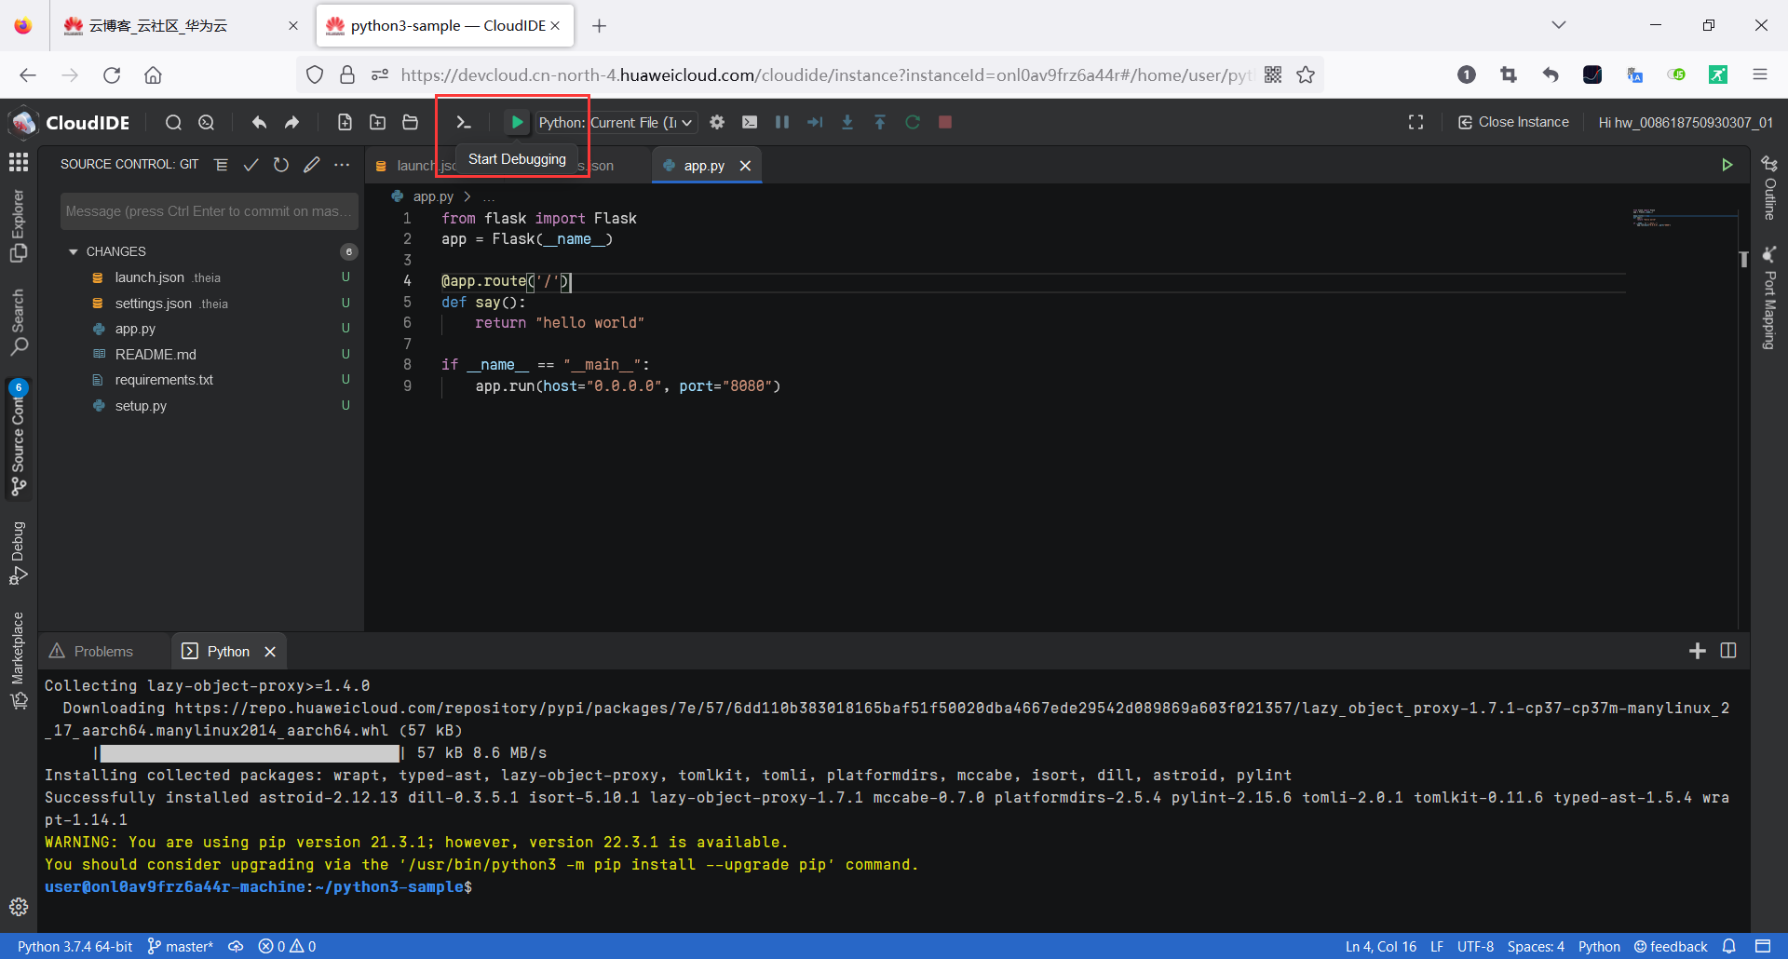Stop the debug session
Image resolution: width=1788 pixels, height=959 pixels.
pyautogui.click(x=945, y=122)
